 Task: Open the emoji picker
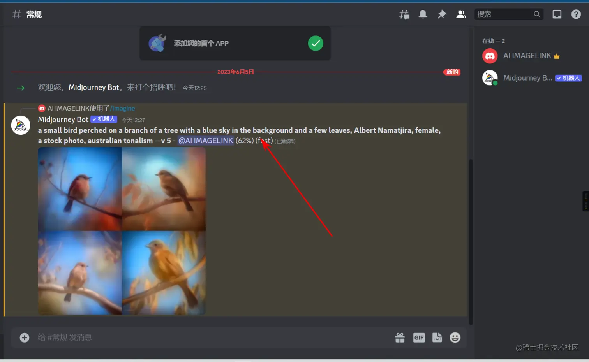click(x=455, y=337)
